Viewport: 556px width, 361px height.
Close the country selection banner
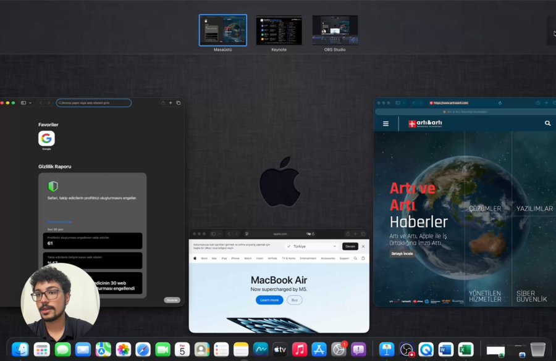click(363, 246)
